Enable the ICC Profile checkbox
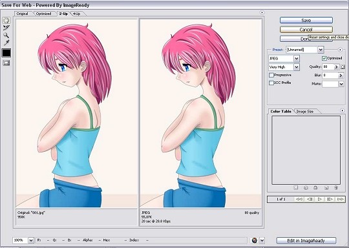The height and width of the screenshot is (248, 349). [271, 83]
